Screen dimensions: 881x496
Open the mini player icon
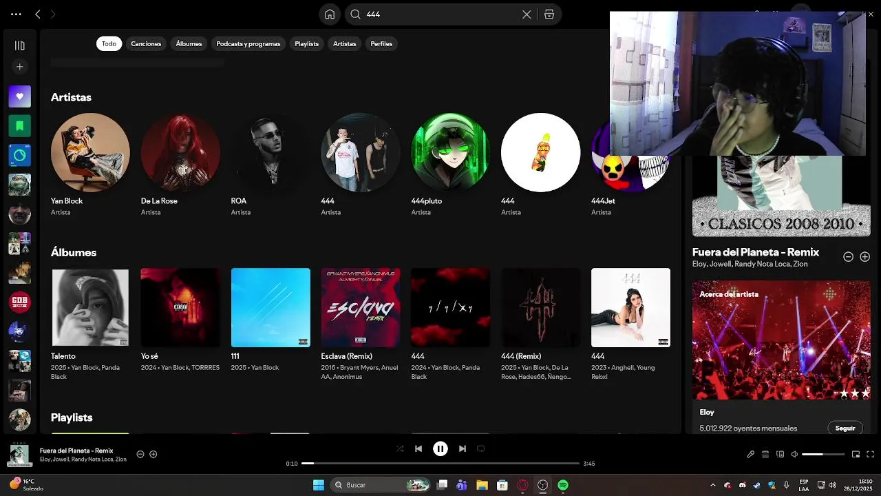856,454
